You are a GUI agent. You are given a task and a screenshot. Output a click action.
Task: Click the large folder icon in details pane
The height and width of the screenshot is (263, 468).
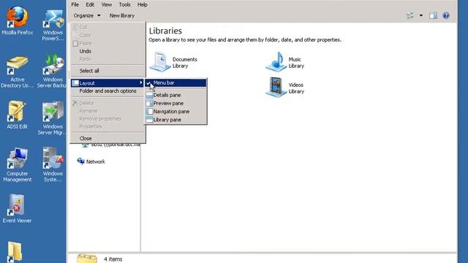tap(87, 258)
